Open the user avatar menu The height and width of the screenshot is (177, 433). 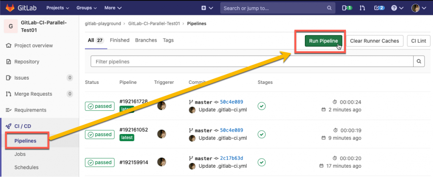(x=419, y=8)
